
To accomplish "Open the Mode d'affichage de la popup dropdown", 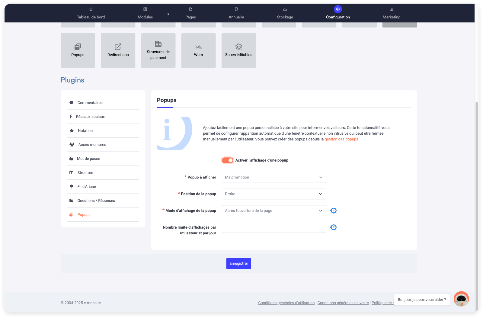I will [x=274, y=211].
